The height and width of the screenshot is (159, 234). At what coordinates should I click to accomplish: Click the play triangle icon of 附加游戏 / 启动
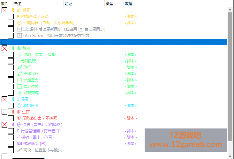[x=19, y=16]
